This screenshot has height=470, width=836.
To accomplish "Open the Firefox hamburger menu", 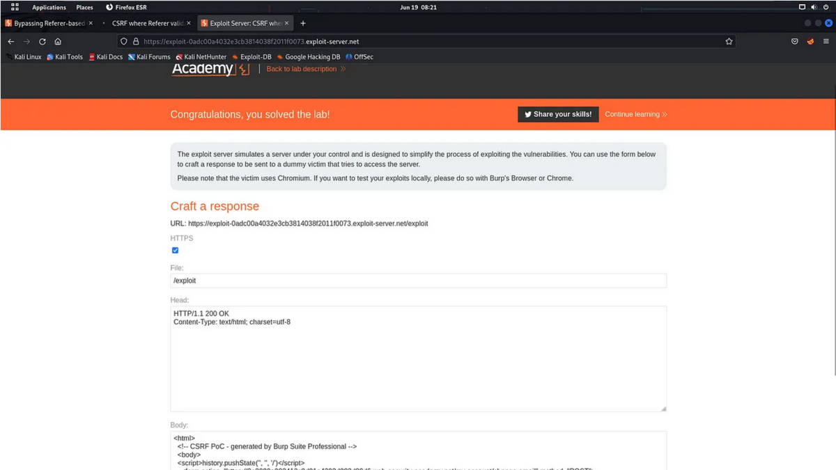I will (x=826, y=42).
